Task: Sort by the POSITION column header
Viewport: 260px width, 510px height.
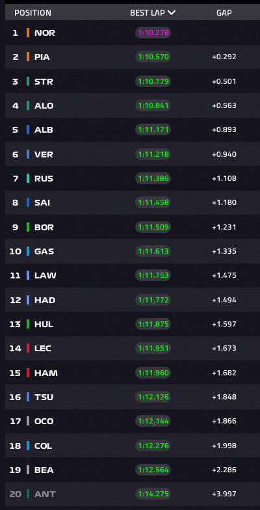Action: click(32, 13)
